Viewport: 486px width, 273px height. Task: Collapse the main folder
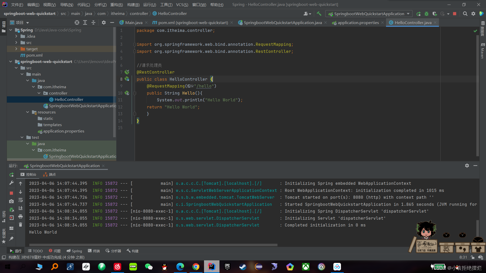(x=22, y=74)
